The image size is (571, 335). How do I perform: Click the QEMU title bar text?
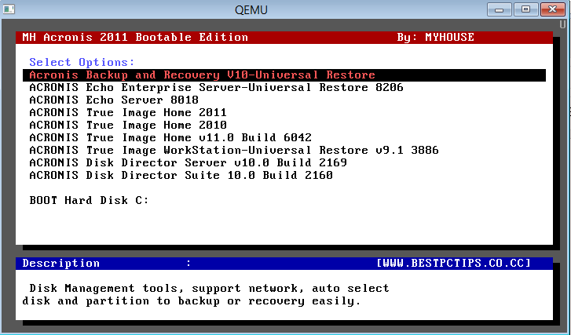tap(251, 10)
